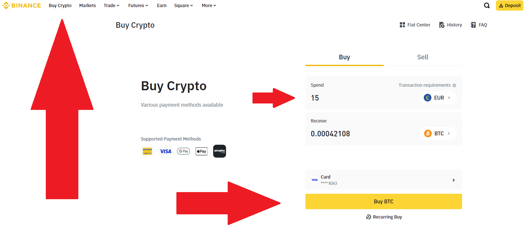
Task: Open the BTC coin selector
Action: click(x=438, y=133)
